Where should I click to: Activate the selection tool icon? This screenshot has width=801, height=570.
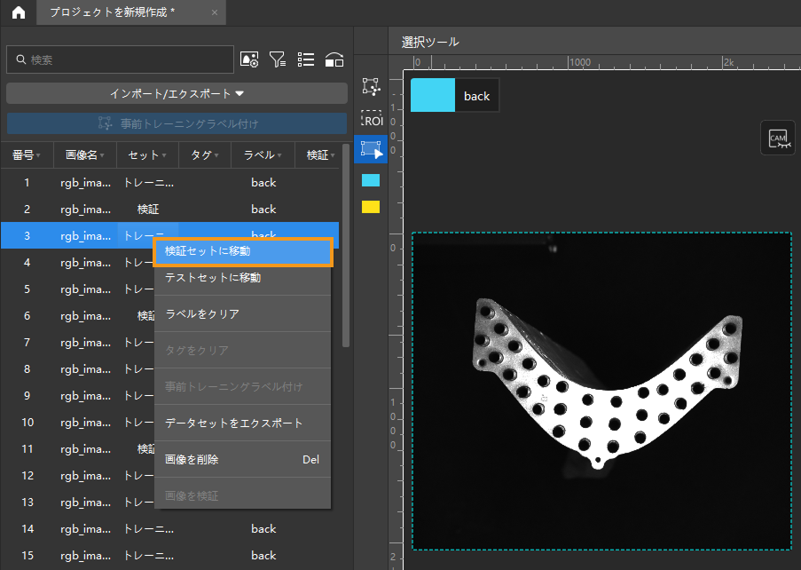click(371, 149)
